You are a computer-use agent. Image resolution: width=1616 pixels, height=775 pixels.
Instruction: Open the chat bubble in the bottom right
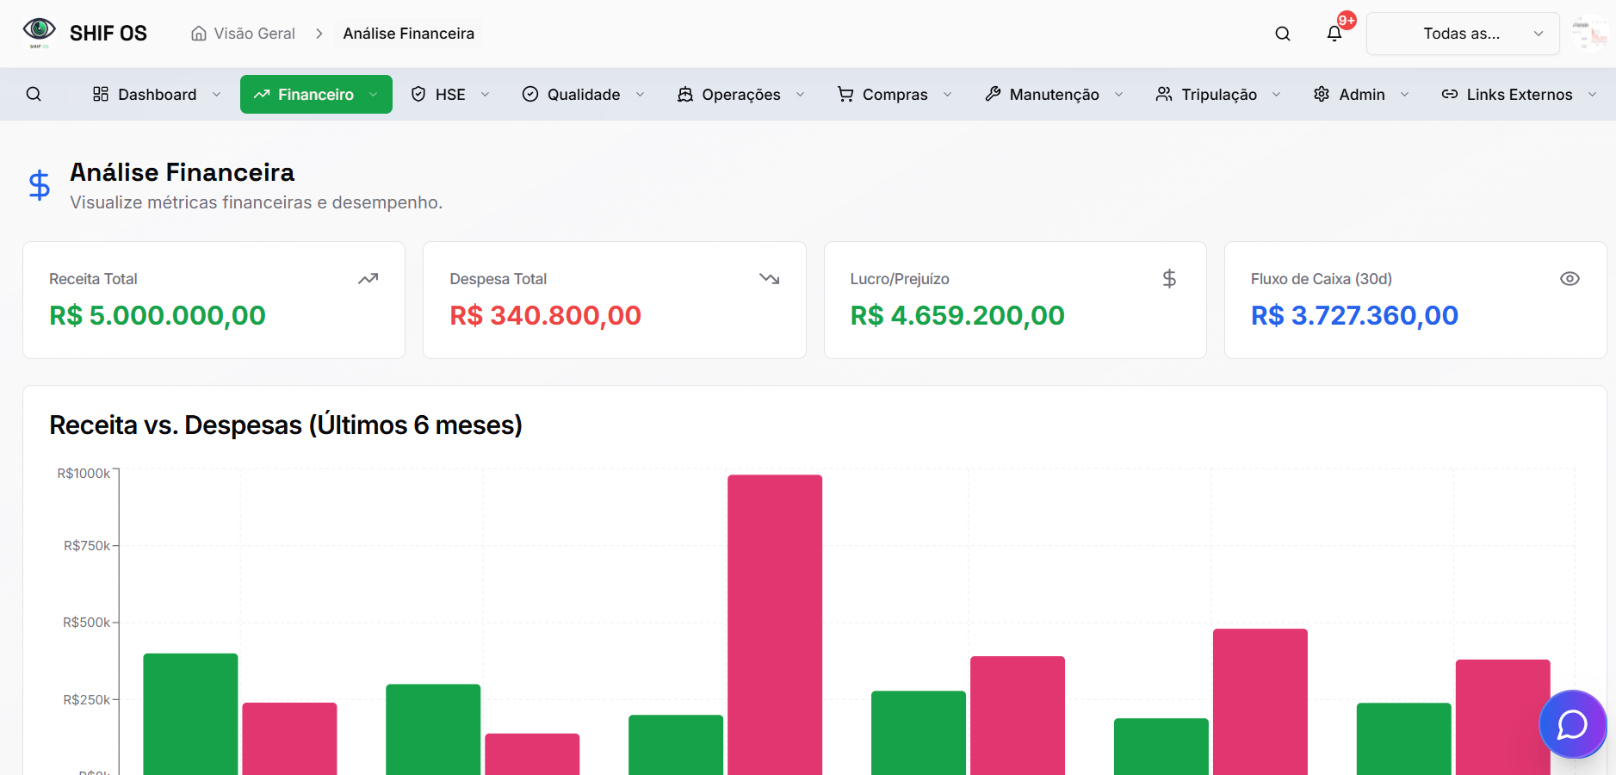point(1572,724)
